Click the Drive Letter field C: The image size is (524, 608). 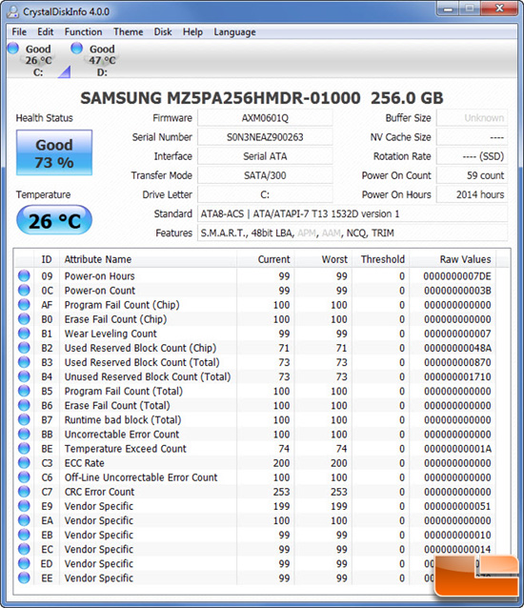point(265,194)
